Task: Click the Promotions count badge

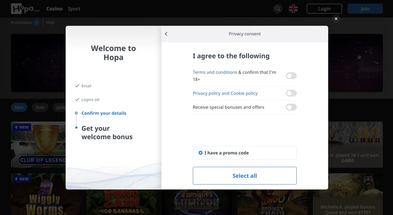Action: coord(36,23)
